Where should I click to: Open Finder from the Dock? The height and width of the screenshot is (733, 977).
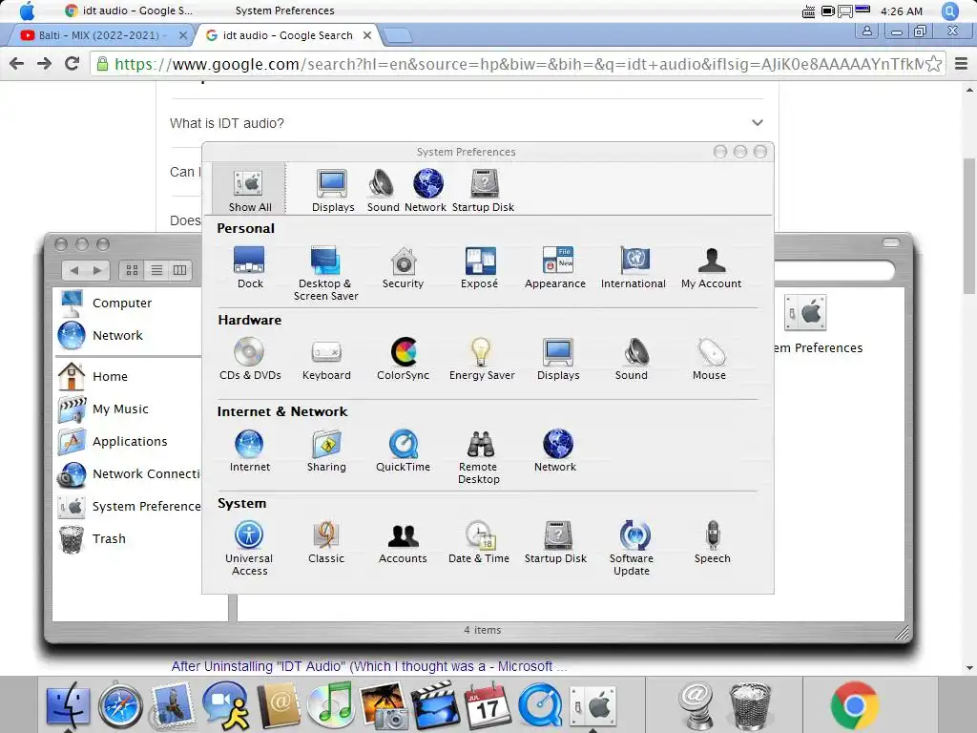click(68, 706)
